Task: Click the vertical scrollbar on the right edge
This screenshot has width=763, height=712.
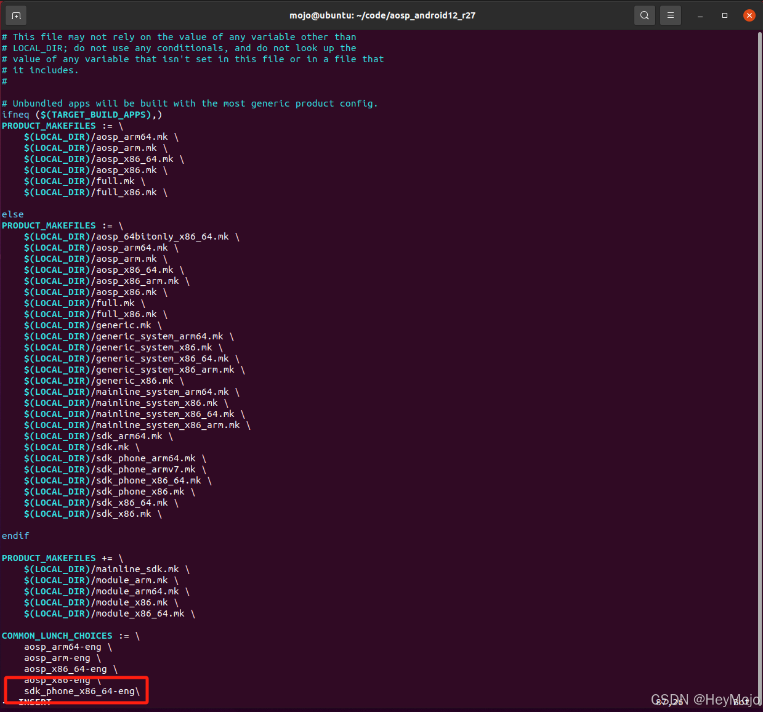Action: click(759, 308)
